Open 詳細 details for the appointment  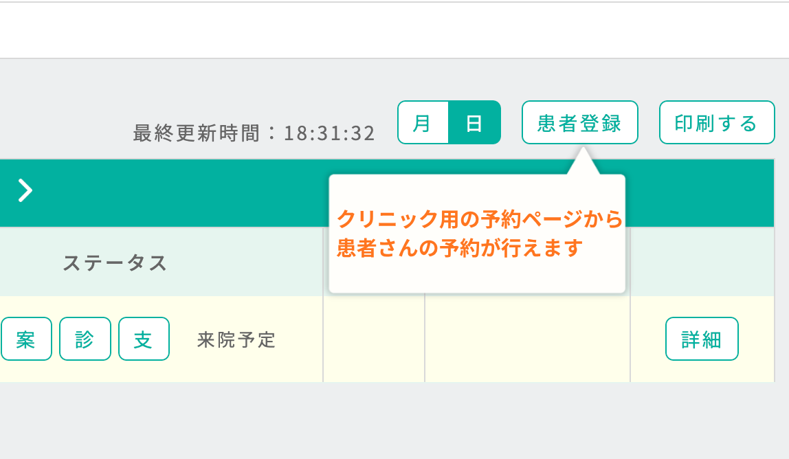702,339
